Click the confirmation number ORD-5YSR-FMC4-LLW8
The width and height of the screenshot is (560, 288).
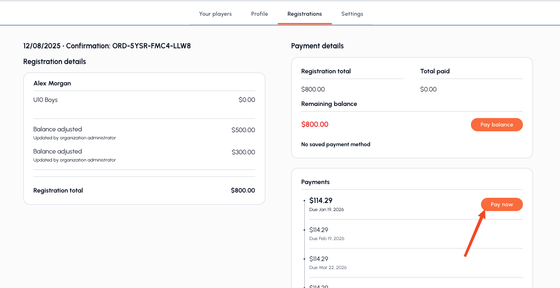coord(151,46)
